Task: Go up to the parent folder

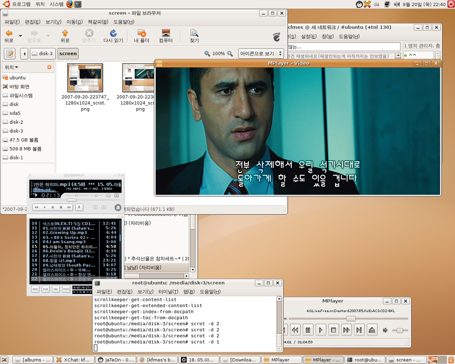Action: point(65,36)
